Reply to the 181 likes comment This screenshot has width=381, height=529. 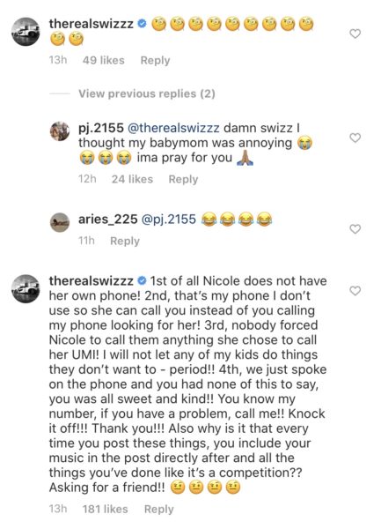coord(159,509)
